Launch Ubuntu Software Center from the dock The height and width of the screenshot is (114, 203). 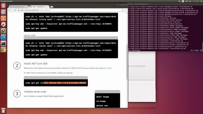3,18
